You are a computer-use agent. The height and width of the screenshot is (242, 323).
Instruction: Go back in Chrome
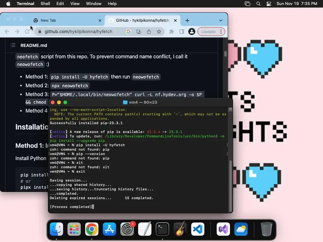(7, 32)
